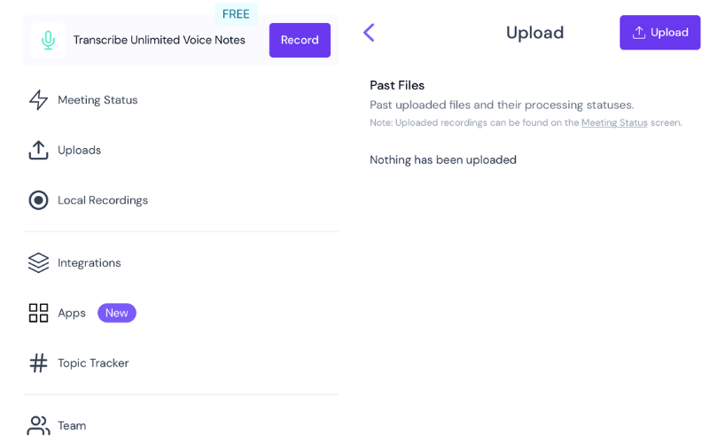Tap the FREE plan badge
Image resolution: width=709 pixels, height=443 pixels.
pyautogui.click(x=236, y=14)
